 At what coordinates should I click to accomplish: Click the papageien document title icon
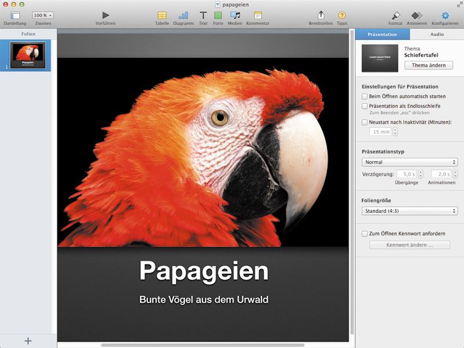click(218, 5)
